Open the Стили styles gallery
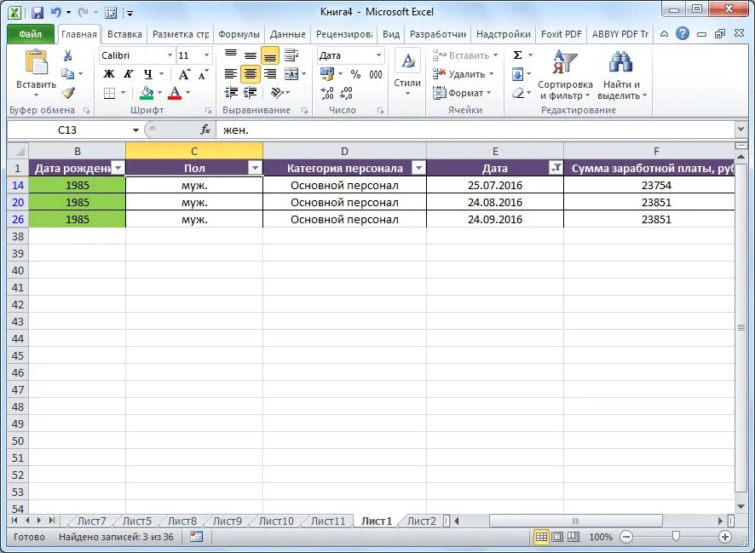 [x=407, y=72]
